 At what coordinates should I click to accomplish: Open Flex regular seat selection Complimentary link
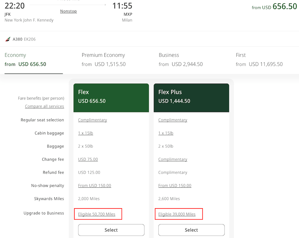coord(93,120)
